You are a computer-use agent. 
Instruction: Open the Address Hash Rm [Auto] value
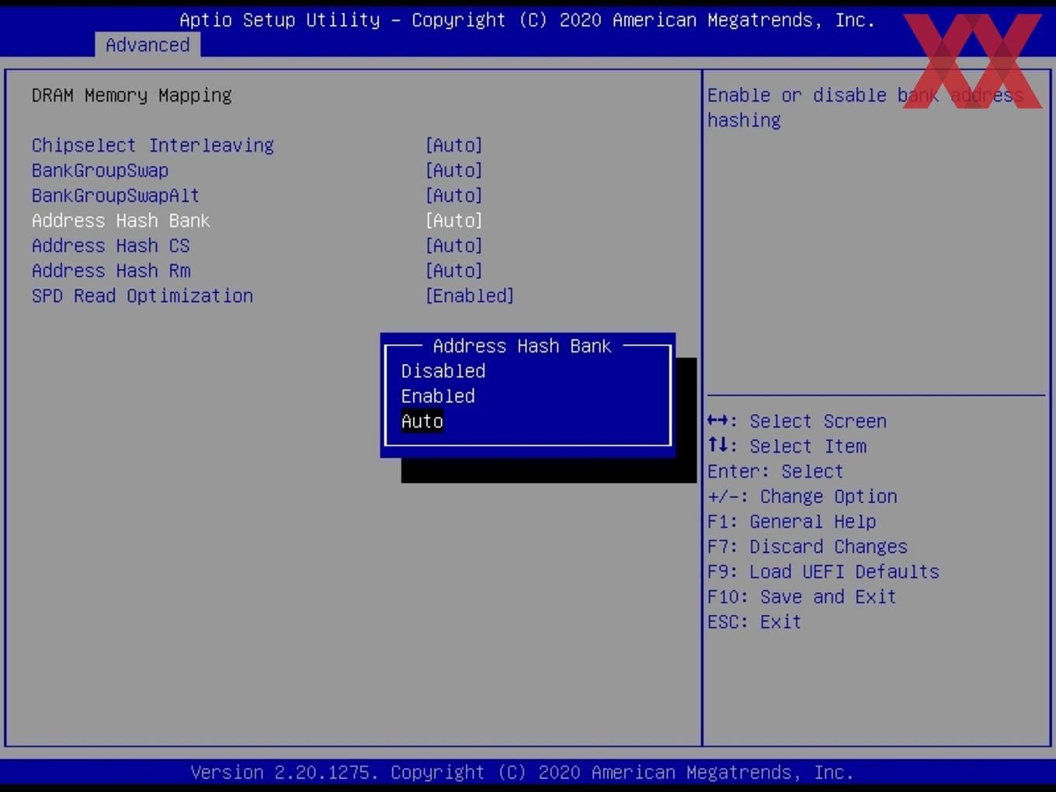(x=454, y=270)
